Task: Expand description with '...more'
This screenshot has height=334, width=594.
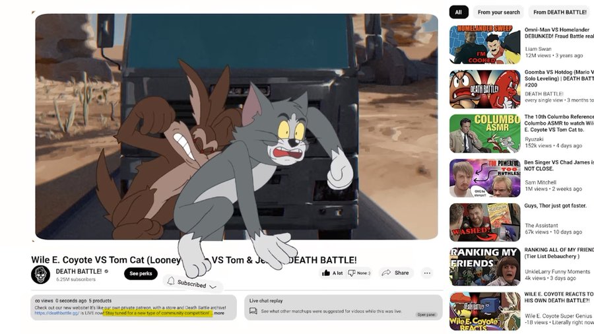Action: pyautogui.click(x=218, y=313)
